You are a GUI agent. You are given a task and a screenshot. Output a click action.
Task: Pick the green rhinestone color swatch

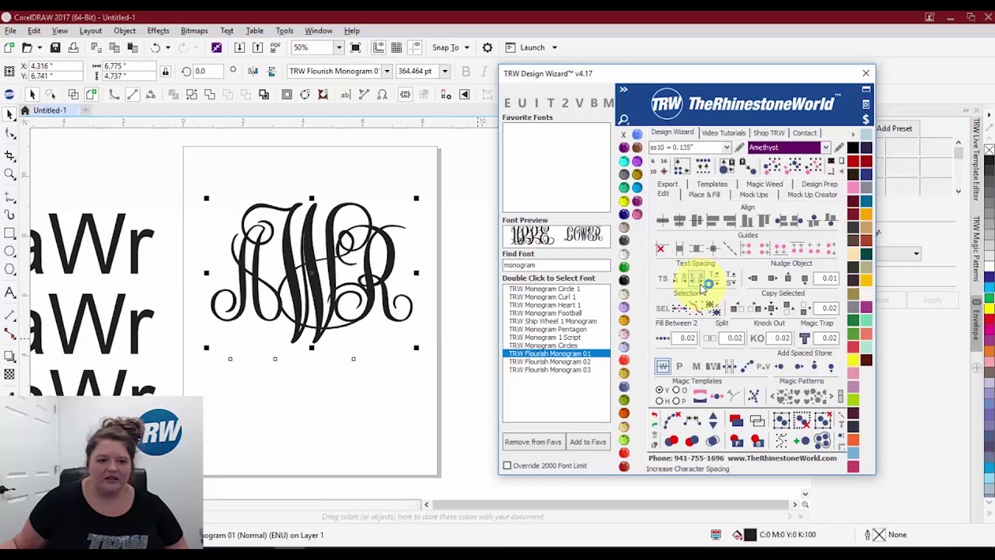[623, 268]
